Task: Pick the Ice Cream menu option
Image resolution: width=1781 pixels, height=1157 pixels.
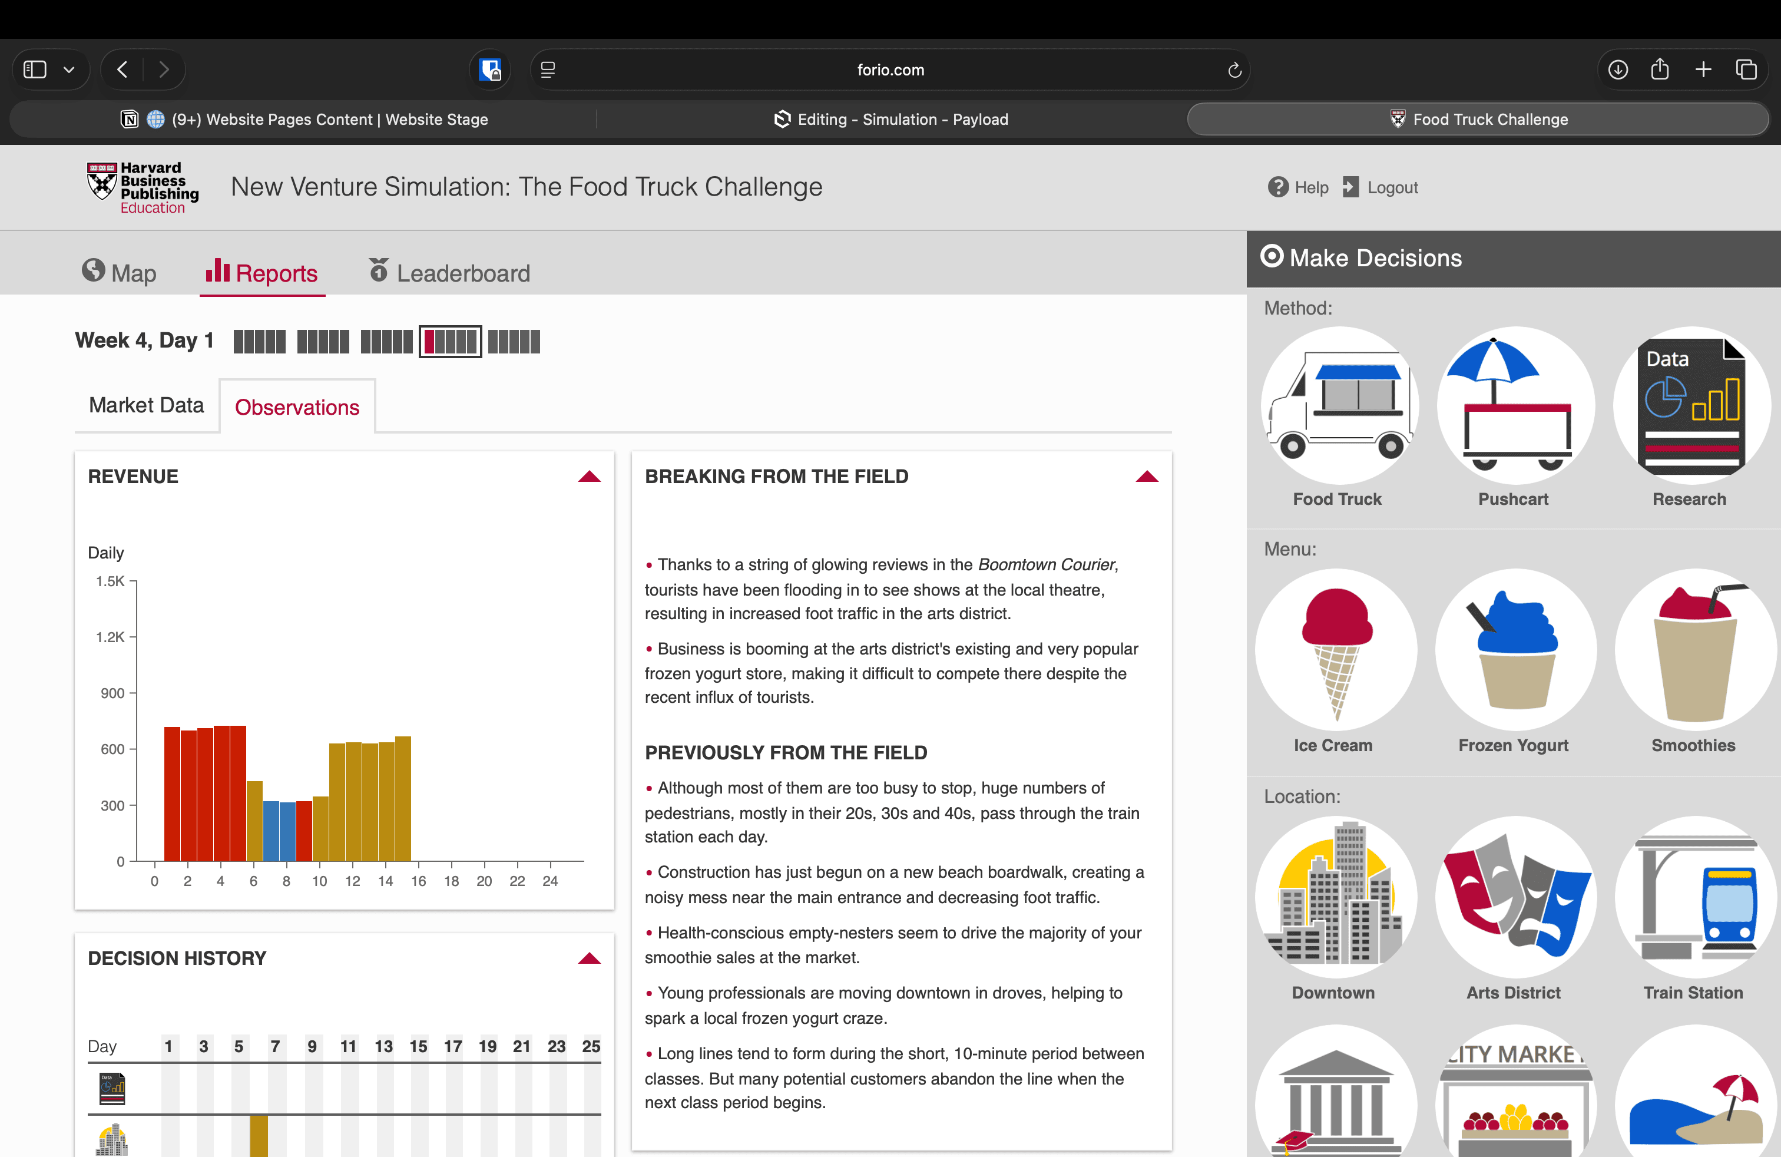Action: click(x=1335, y=649)
